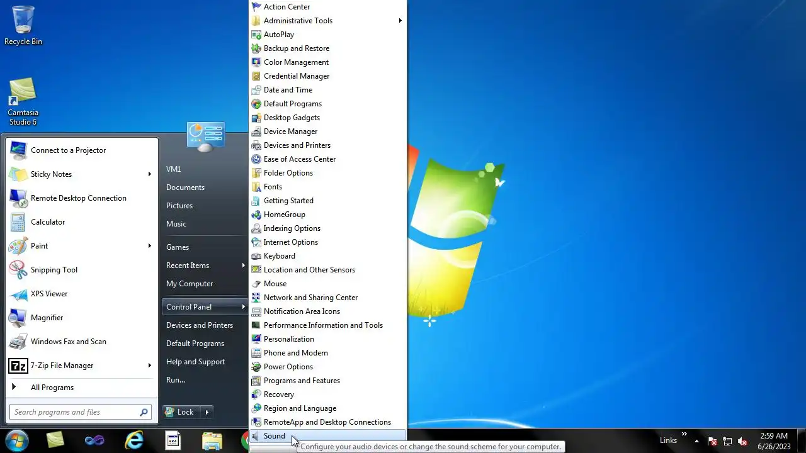Viewport: 806px width, 453px height.
Task: Expand the 7-Zip File Manager jump list arrow
Action: (150, 366)
